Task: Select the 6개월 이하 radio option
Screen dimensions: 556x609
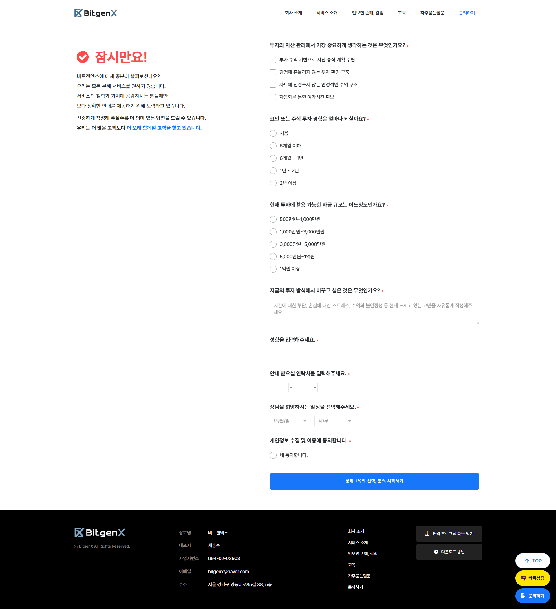Action: tap(273, 146)
